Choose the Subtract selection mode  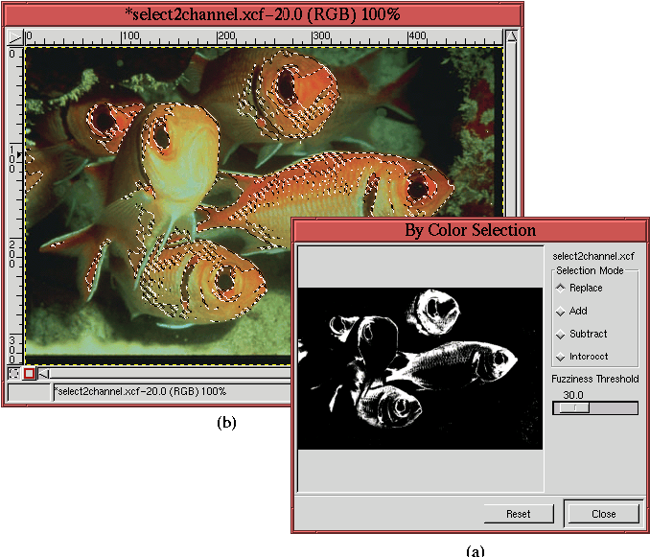pyautogui.click(x=560, y=334)
